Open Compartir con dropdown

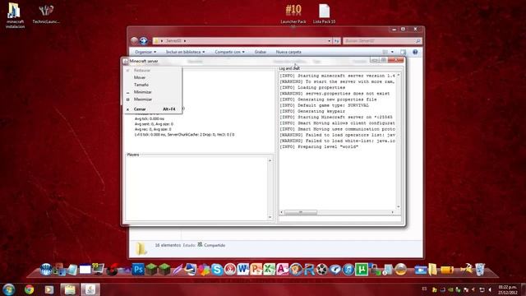tap(229, 52)
